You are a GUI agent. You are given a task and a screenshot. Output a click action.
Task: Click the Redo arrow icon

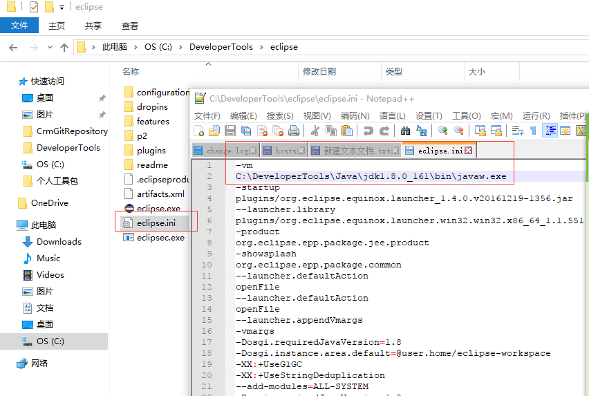(384, 131)
